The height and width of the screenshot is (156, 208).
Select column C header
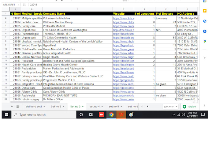click(x=78, y=9)
